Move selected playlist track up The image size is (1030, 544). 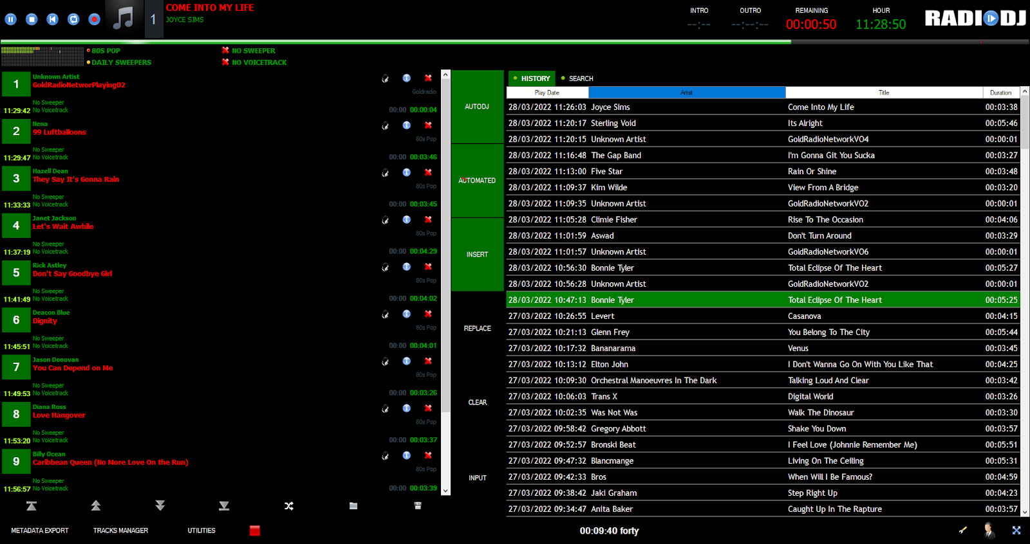[x=96, y=505]
